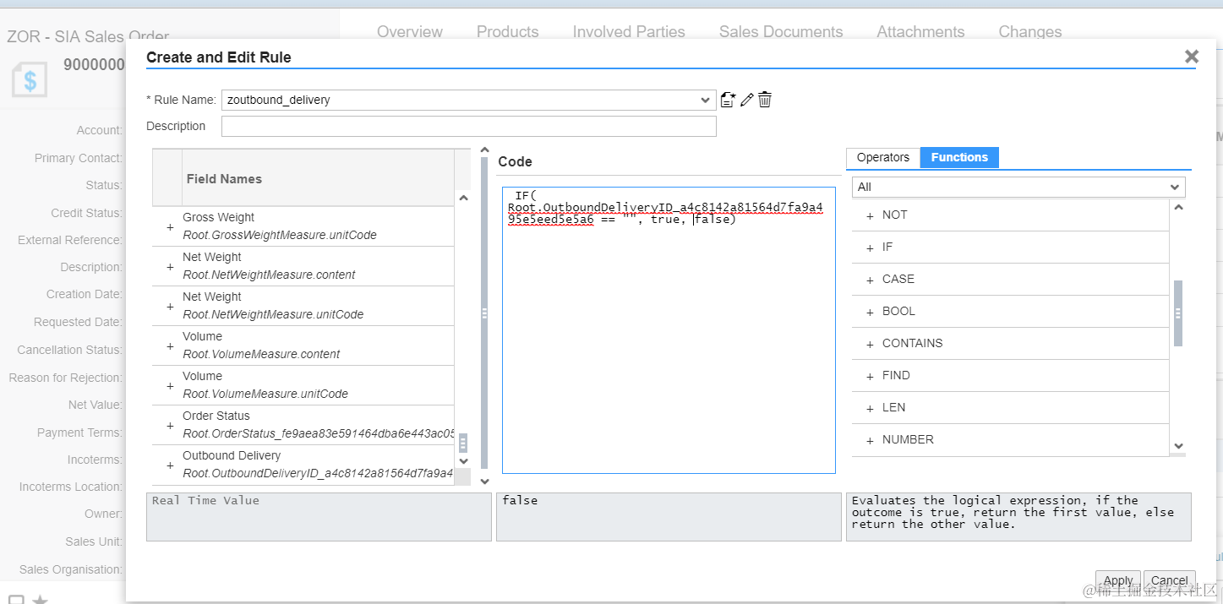Select Root.VolumeMeasure.content text
The height and width of the screenshot is (604, 1223).
[x=261, y=354]
